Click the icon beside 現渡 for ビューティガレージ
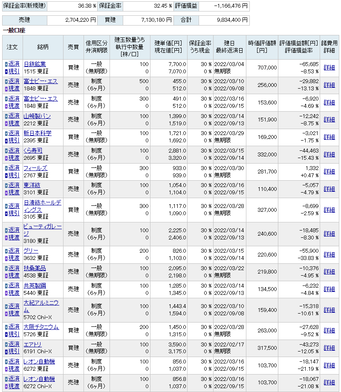The image size is (341, 392). tap(6, 237)
